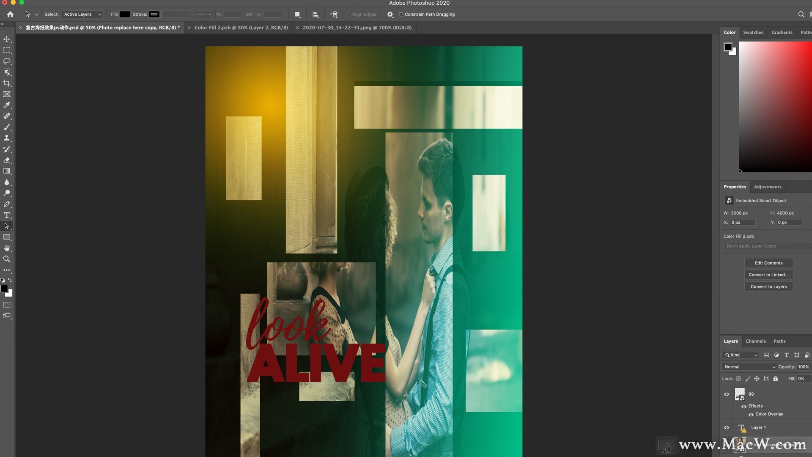Select the Gradient tool
The height and width of the screenshot is (457, 812).
7,171
